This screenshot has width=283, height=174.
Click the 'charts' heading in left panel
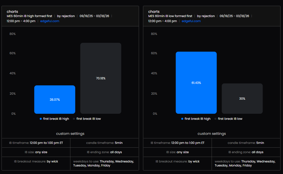(x=12, y=12)
